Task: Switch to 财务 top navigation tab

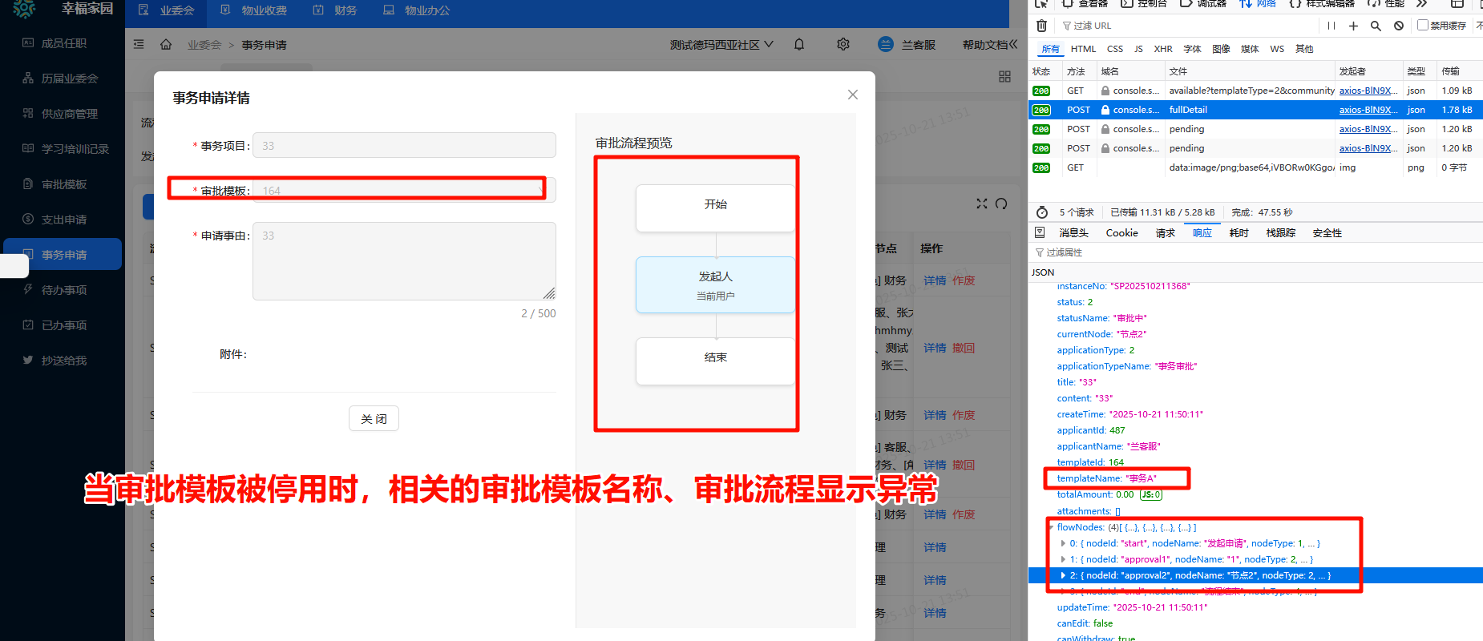Action: tap(335, 10)
